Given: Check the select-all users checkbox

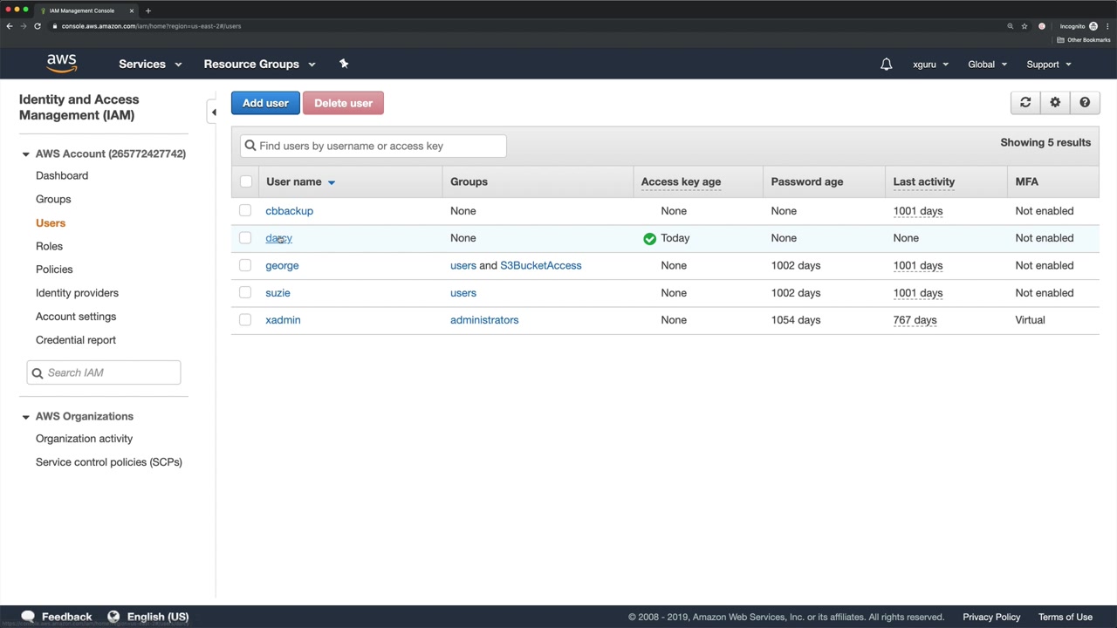Looking at the screenshot, I should [x=246, y=181].
